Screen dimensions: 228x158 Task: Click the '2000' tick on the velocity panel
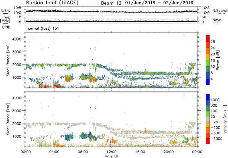tap(17, 123)
